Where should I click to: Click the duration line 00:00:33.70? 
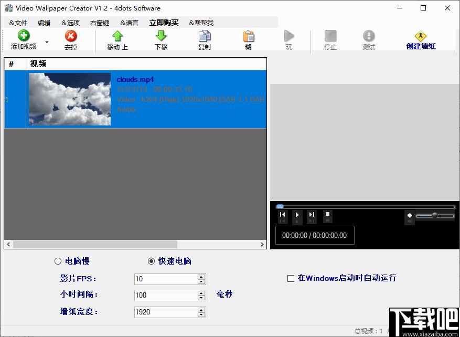tap(154, 89)
